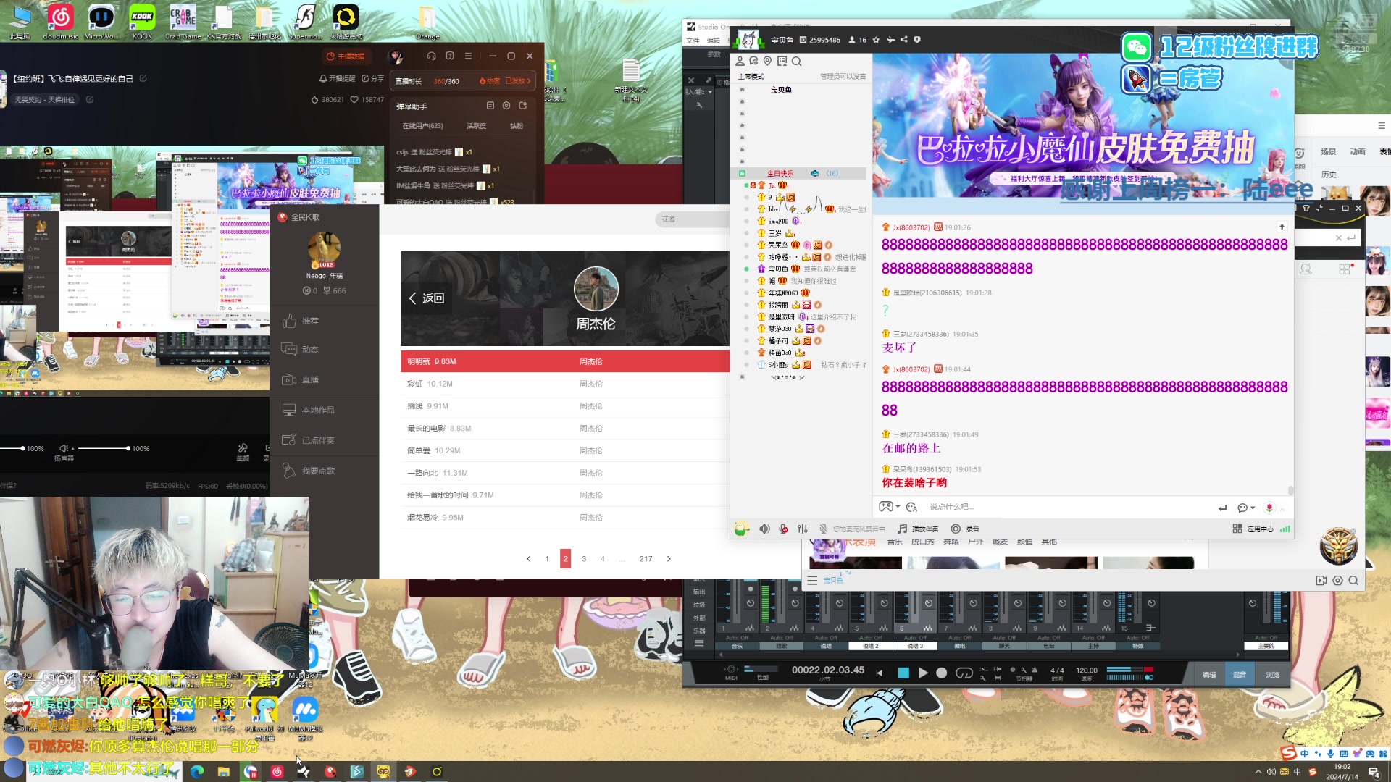This screenshot has width=1391, height=782.
Task: Click the play button in DAW transport
Action: pyautogui.click(x=923, y=673)
